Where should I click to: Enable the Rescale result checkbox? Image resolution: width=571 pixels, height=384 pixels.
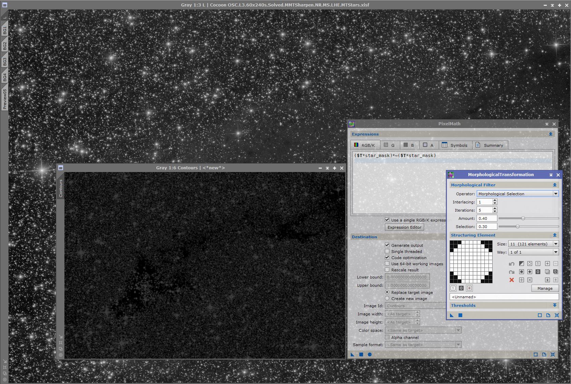pyautogui.click(x=387, y=270)
